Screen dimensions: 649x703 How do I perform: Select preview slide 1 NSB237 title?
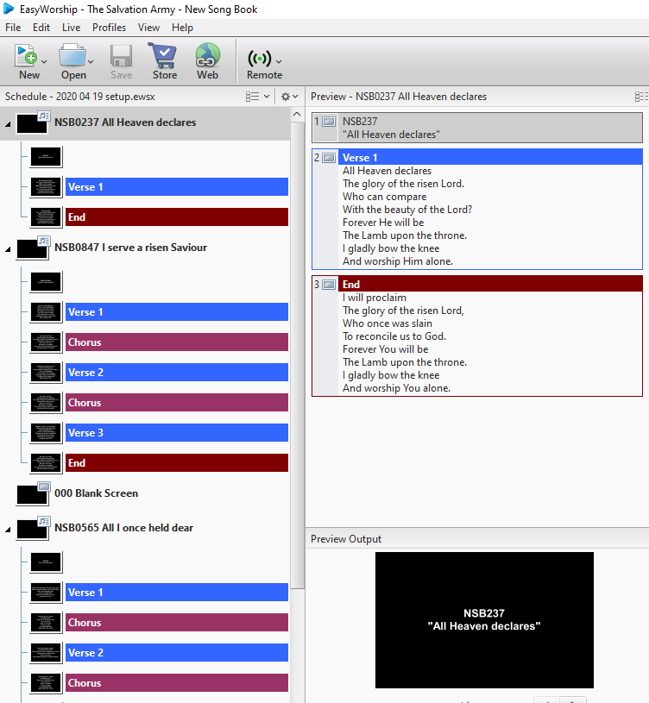click(x=477, y=128)
